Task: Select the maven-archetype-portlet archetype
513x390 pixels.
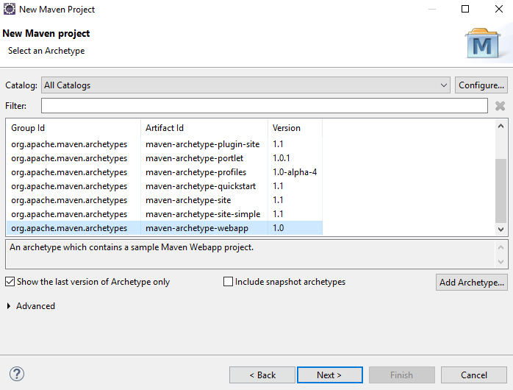Action: pyautogui.click(x=164, y=158)
